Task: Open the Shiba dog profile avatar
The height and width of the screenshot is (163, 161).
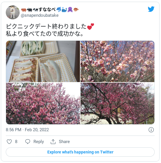Action: tap(13, 12)
